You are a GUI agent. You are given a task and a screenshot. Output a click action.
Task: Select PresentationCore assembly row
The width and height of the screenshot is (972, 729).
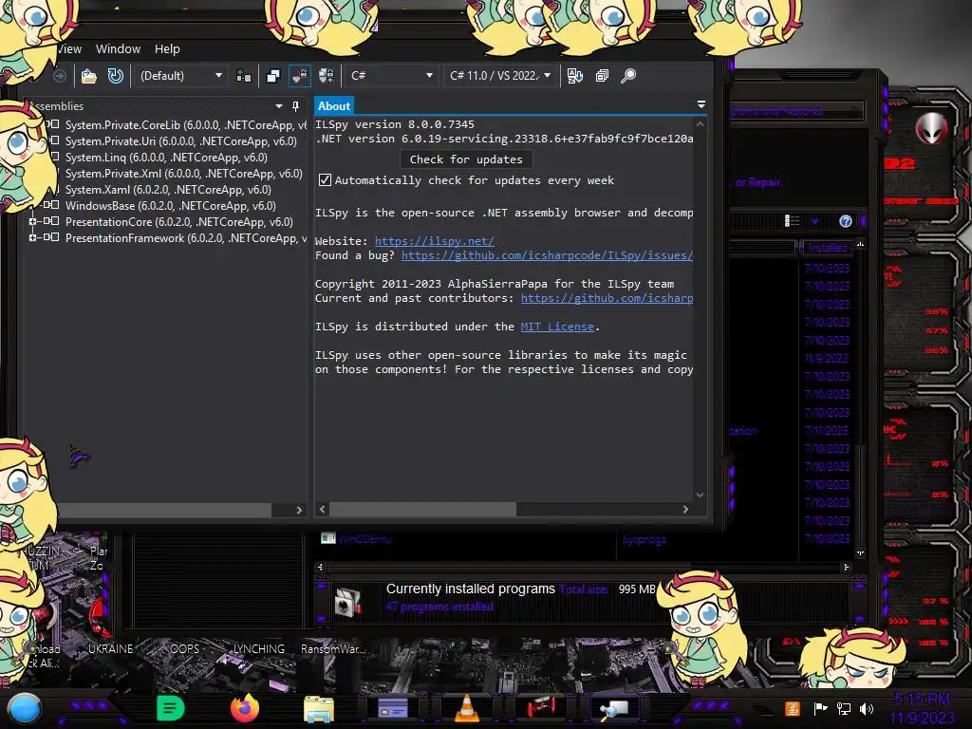pos(178,222)
